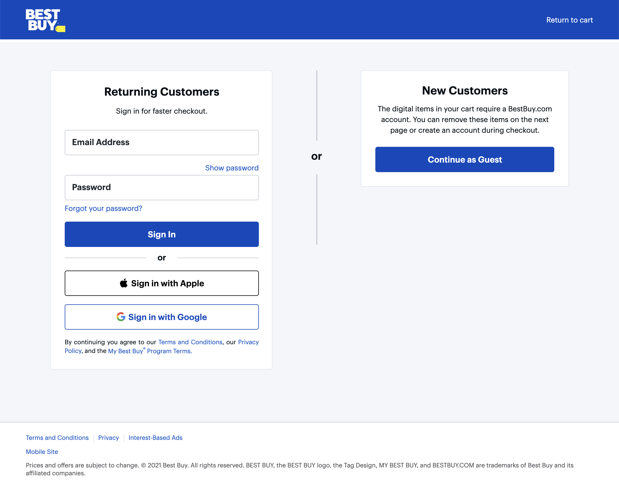Click Continue as Guest
The height and width of the screenshot is (495, 619).
(465, 159)
